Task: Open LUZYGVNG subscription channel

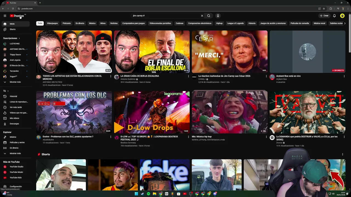Action: (15, 44)
